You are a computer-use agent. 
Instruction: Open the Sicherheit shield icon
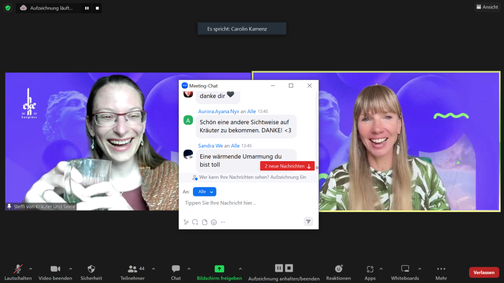coord(91,269)
